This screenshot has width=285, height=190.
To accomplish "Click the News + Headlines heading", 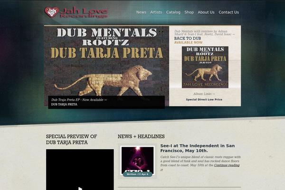I will (141, 136).
